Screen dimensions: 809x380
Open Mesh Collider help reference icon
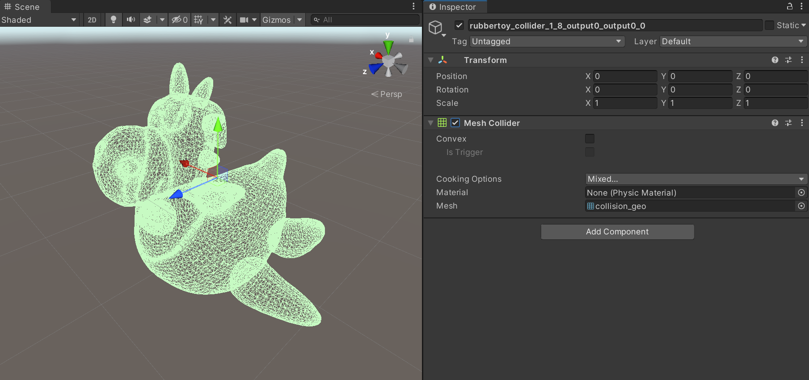[x=775, y=123]
